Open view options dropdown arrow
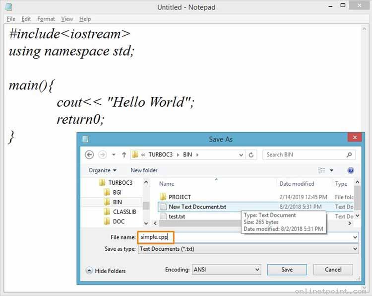The width and height of the screenshot is (372, 296). pos(331,170)
